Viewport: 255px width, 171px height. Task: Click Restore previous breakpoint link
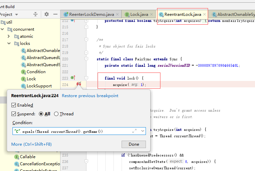click(90, 96)
